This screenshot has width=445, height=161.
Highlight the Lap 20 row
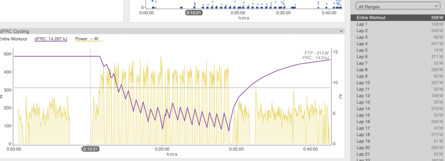[398, 148]
